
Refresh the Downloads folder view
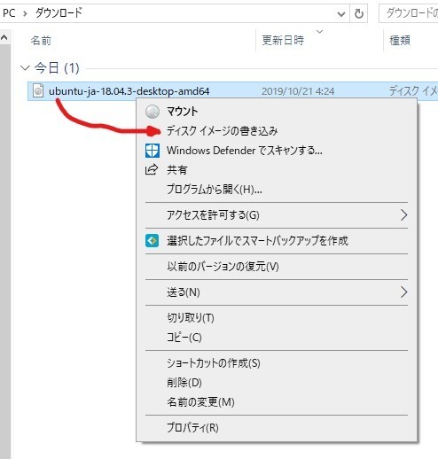[x=358, y=13]
